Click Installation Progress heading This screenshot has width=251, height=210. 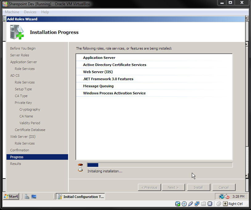[x=54, y=32]
